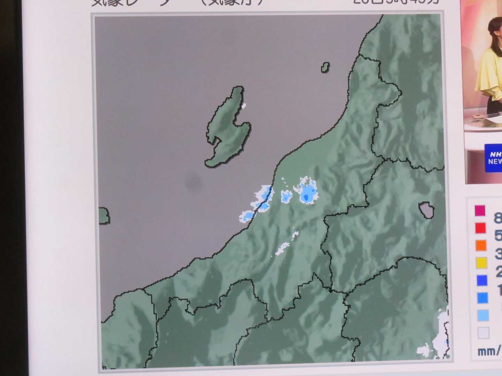This screenshot has width=502, height=376.
Task: Click the medium blue legend swatch
Action: click(x=482, y=298)
